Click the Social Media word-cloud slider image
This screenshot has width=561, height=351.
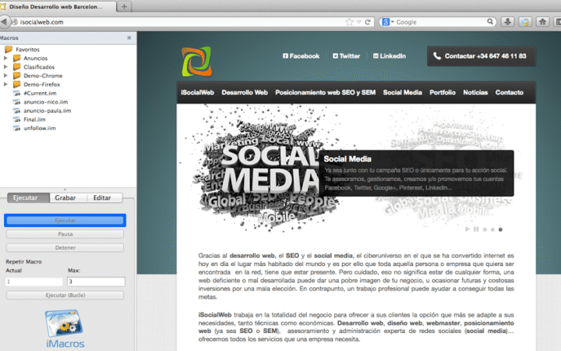click(x=265, y=170)
